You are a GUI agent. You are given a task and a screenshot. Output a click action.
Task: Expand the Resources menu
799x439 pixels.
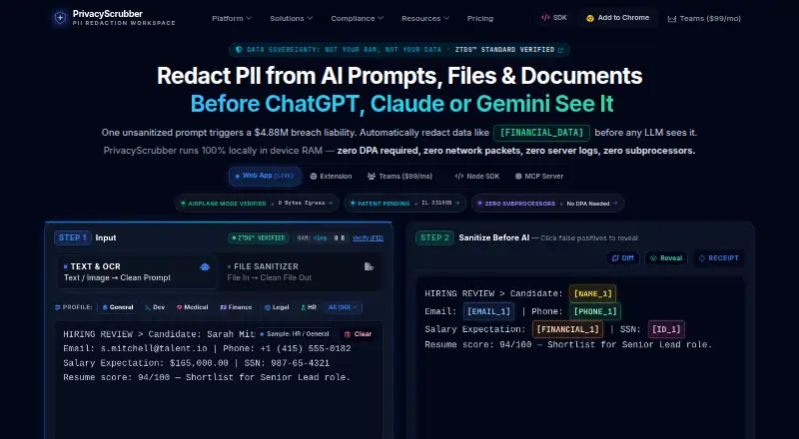coord(425,18)
